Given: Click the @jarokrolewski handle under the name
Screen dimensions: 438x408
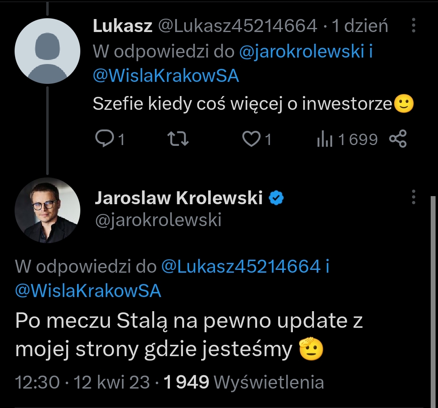Looking at the screenshot, I should click(x=158, y=220).
